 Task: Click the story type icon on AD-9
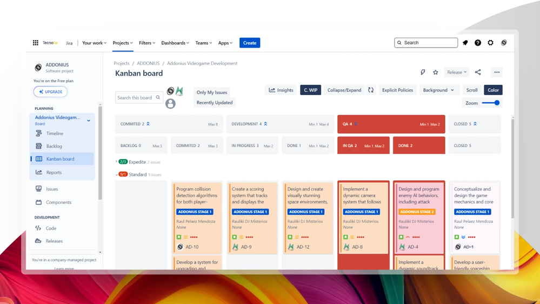click(x=235, y=237)
